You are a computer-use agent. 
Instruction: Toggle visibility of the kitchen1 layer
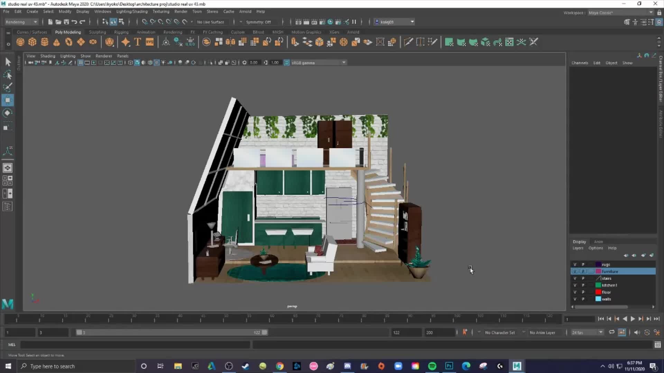pos(575,285)
